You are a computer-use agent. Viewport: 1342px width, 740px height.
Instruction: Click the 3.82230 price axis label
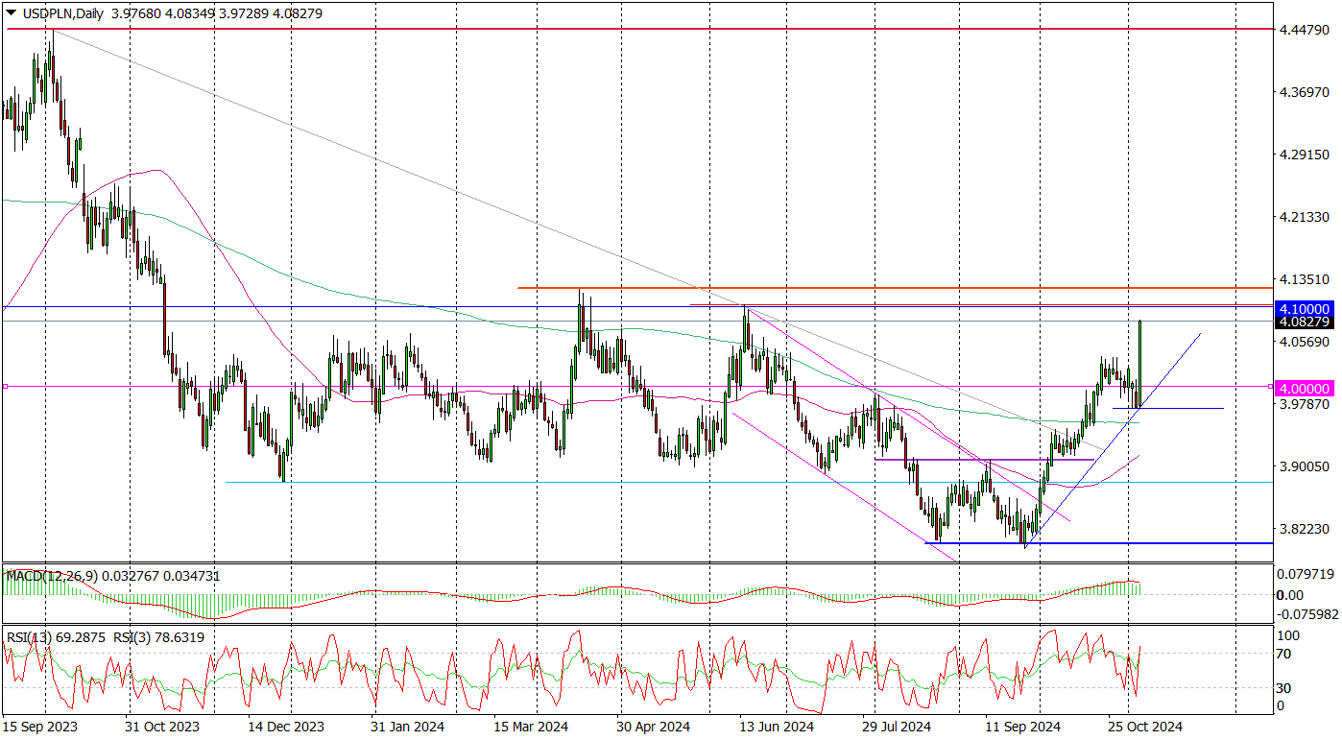point(1304,529)
